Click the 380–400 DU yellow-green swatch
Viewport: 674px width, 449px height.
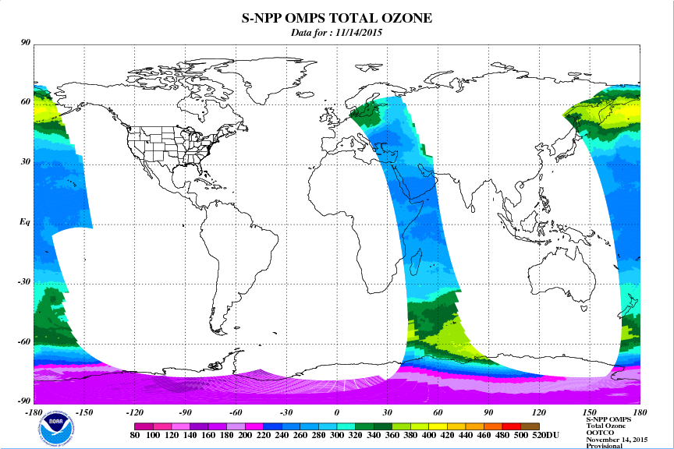click(420, 426)
